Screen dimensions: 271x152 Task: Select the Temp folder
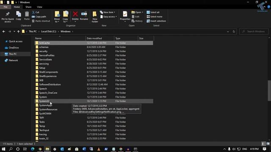coord(94,126)
